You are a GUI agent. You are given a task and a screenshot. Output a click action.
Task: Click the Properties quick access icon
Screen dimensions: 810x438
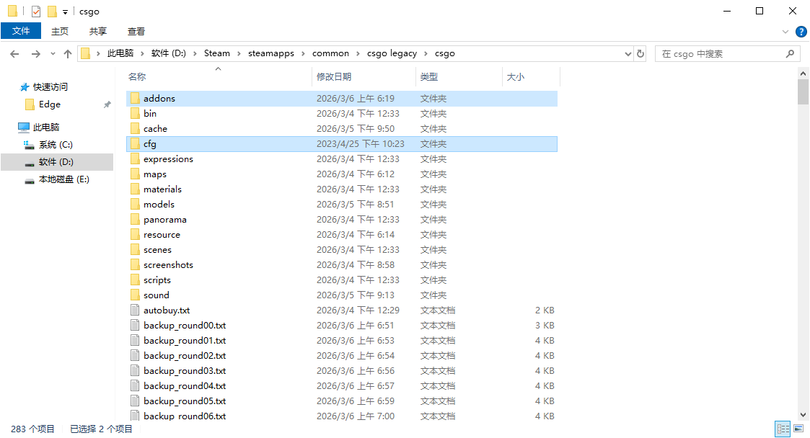coord(35,11)
